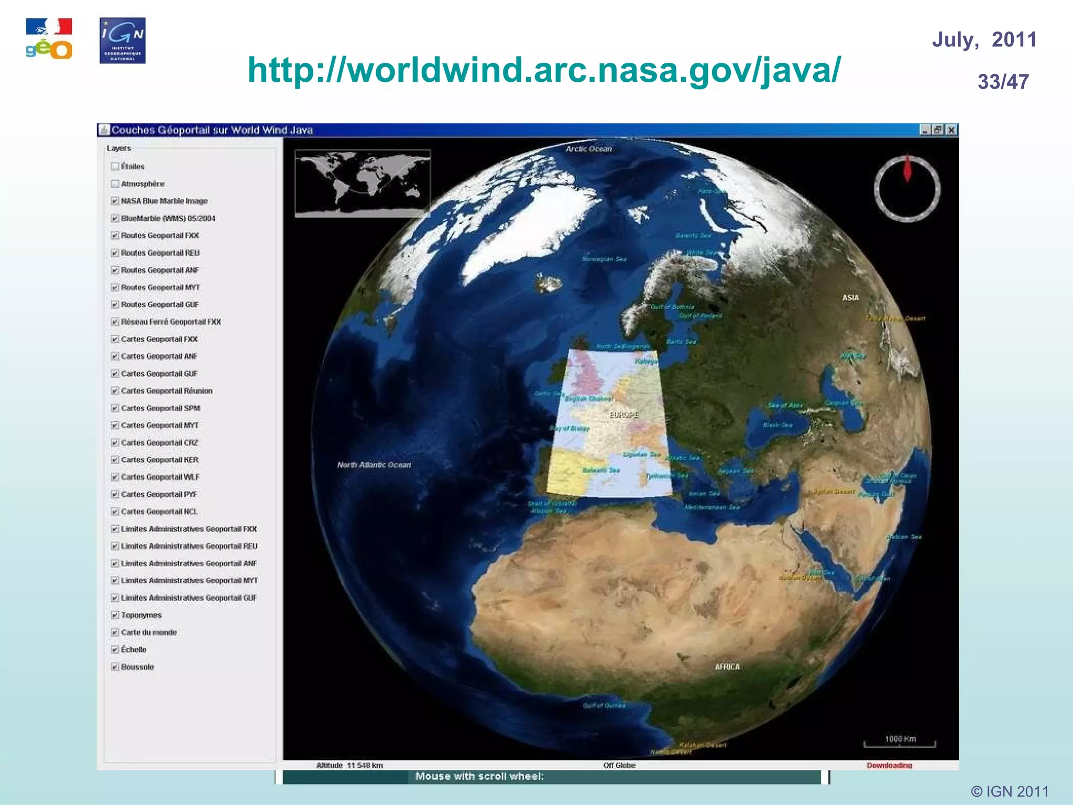
Task: Toggle Cartes Geoportail GUF checkbox
Action: click(x=115, y=374)
